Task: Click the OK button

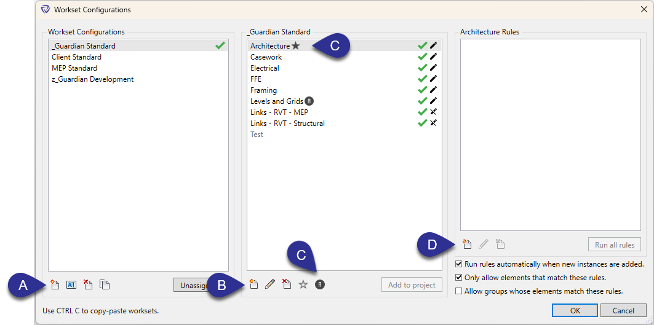Action: (x=575, y=310)
